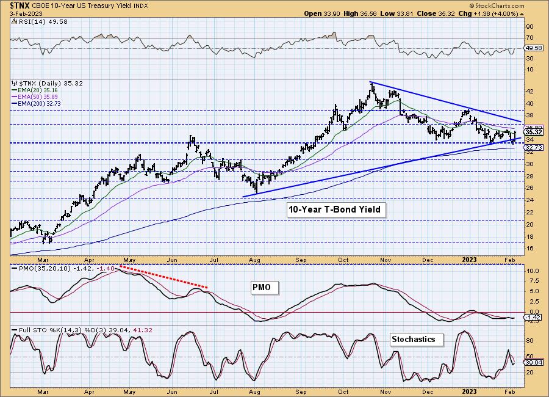The width and height of the screenshot is (549, 397).
Task: Click the 10.0 label on PMO axis
Action: click(533, 271)
